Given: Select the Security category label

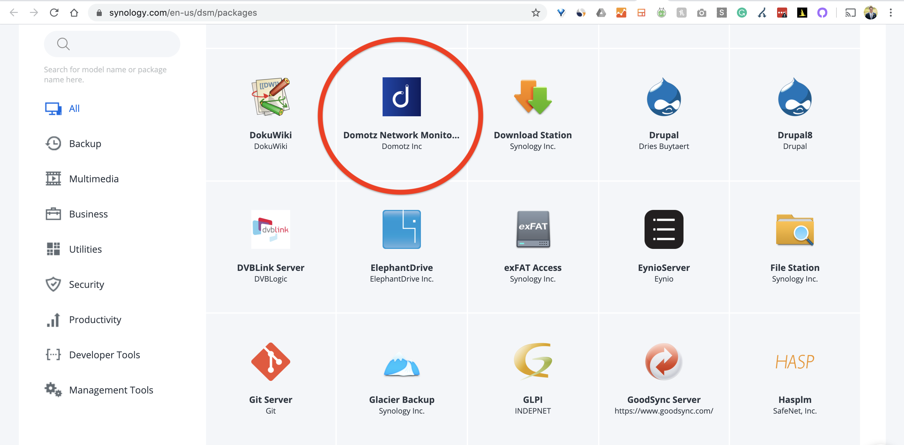Looking at the screenshot, I should click(86, 284).
